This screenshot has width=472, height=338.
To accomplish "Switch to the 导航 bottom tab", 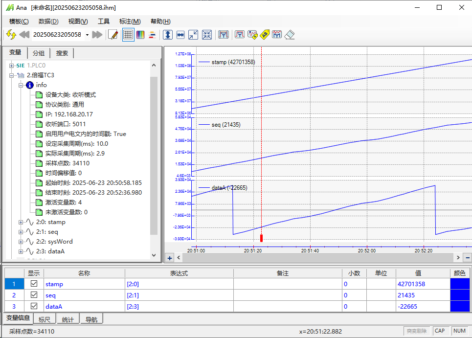I will [x=91, y=319].
